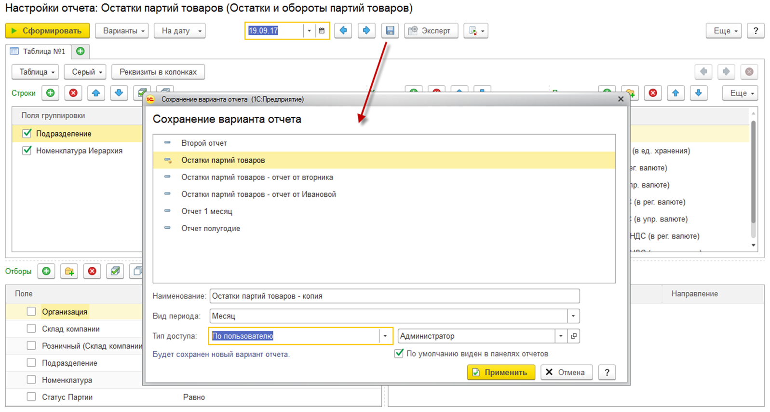Select the Отчет 1 месяц variant
Screen dimensions: 770x412
(384, 211)
